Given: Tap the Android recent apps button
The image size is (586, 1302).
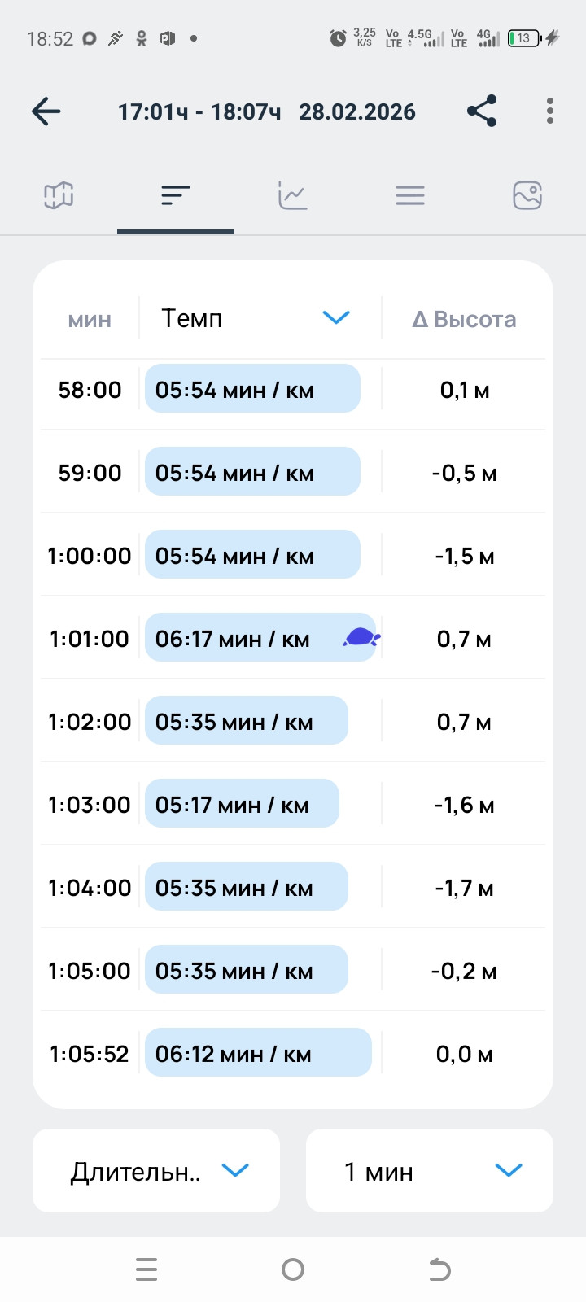Looking at the screenshot, I should (x=146, y=1269).
